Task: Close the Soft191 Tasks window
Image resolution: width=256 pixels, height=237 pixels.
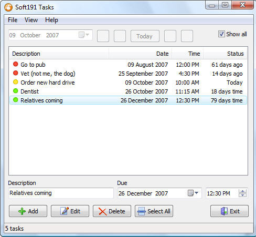Action: (243, 5)
